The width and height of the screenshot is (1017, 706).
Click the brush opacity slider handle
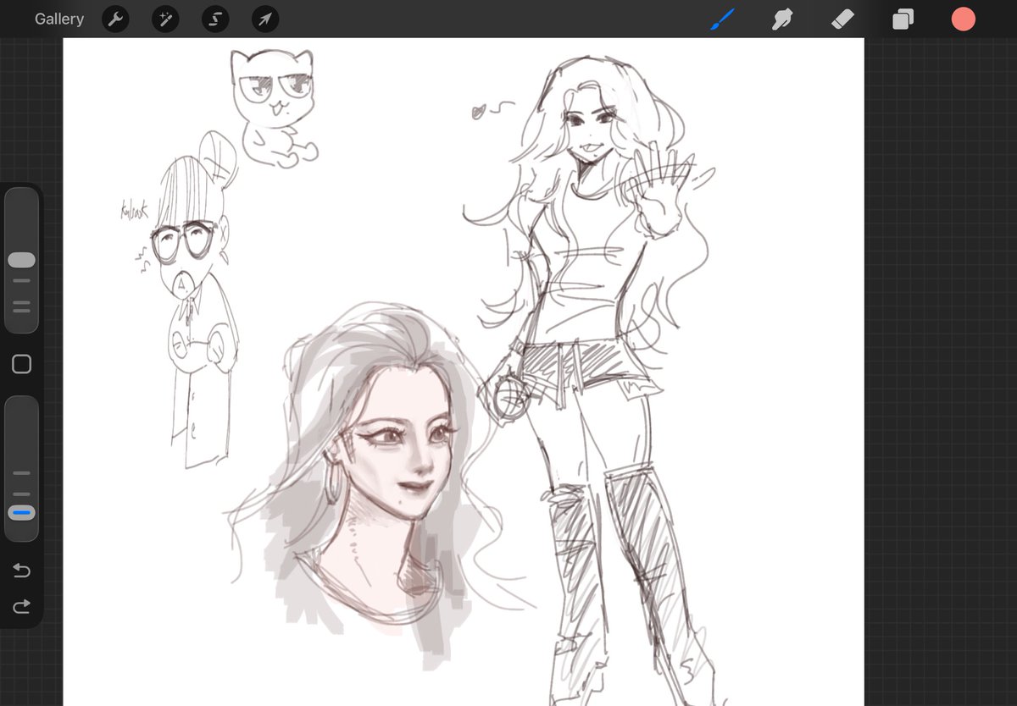click(x=21, y=513)
